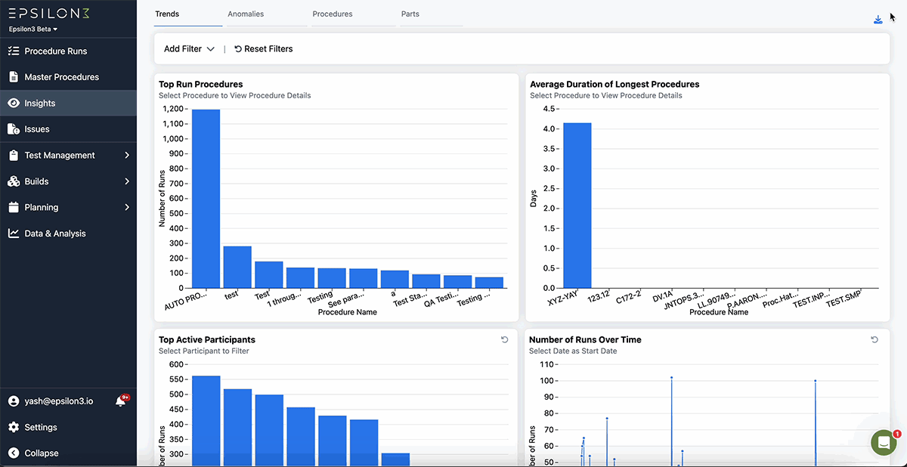
Task: Click the Insights eye icon
Action: pyautogui.click(x=13, y=103)
